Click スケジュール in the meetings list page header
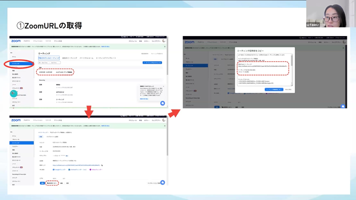Image resolution: width=356 pixels, height=200 pixels. click(x=132, y=41)
